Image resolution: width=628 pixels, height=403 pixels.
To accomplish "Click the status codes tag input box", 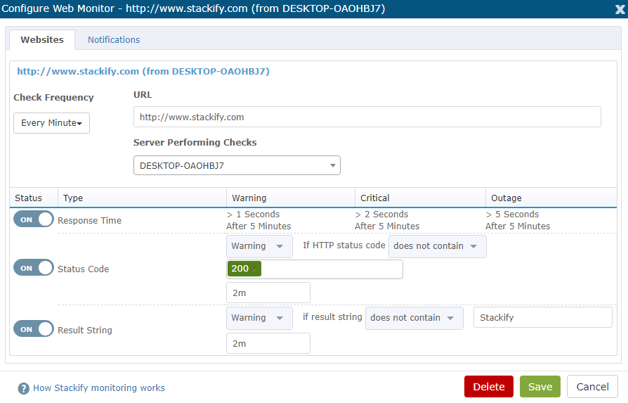I will [x=315, y=269].
